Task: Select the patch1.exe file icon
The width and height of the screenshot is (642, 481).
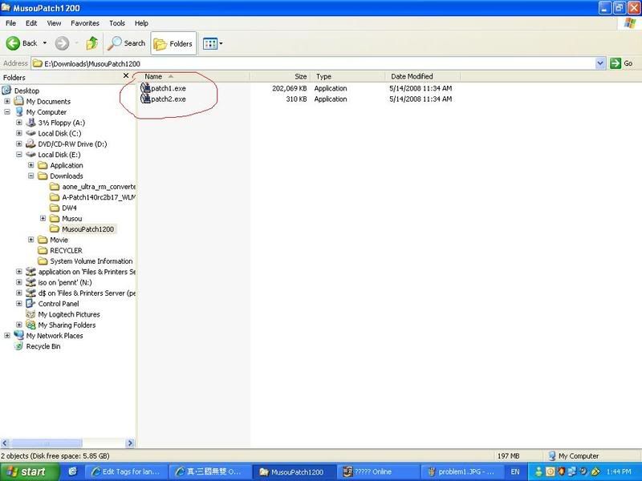Action: click(x=145, y=87)
